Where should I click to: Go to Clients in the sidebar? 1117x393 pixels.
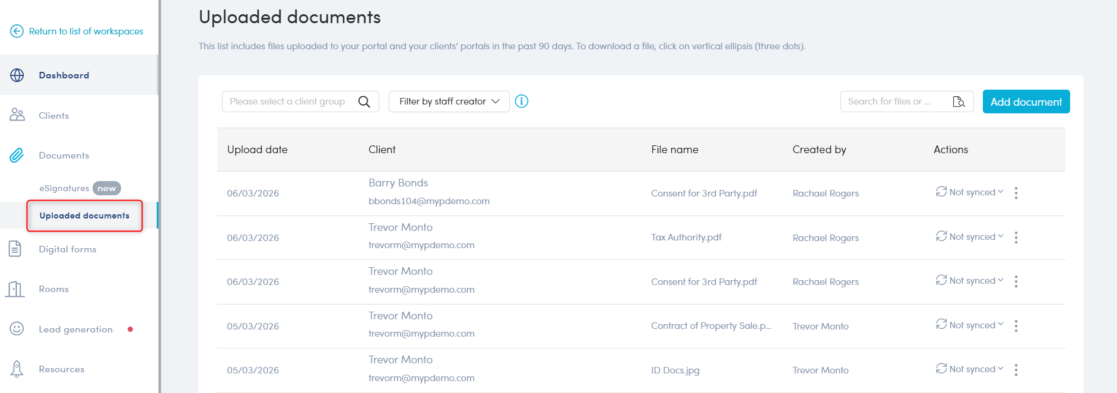[x=54, y=116]
